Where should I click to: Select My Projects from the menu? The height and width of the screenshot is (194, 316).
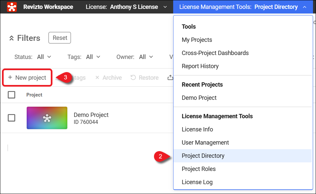coord(197,40)
